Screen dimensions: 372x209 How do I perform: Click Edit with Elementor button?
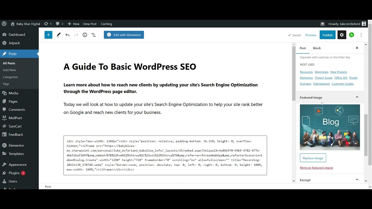click(x=124, y=35)
